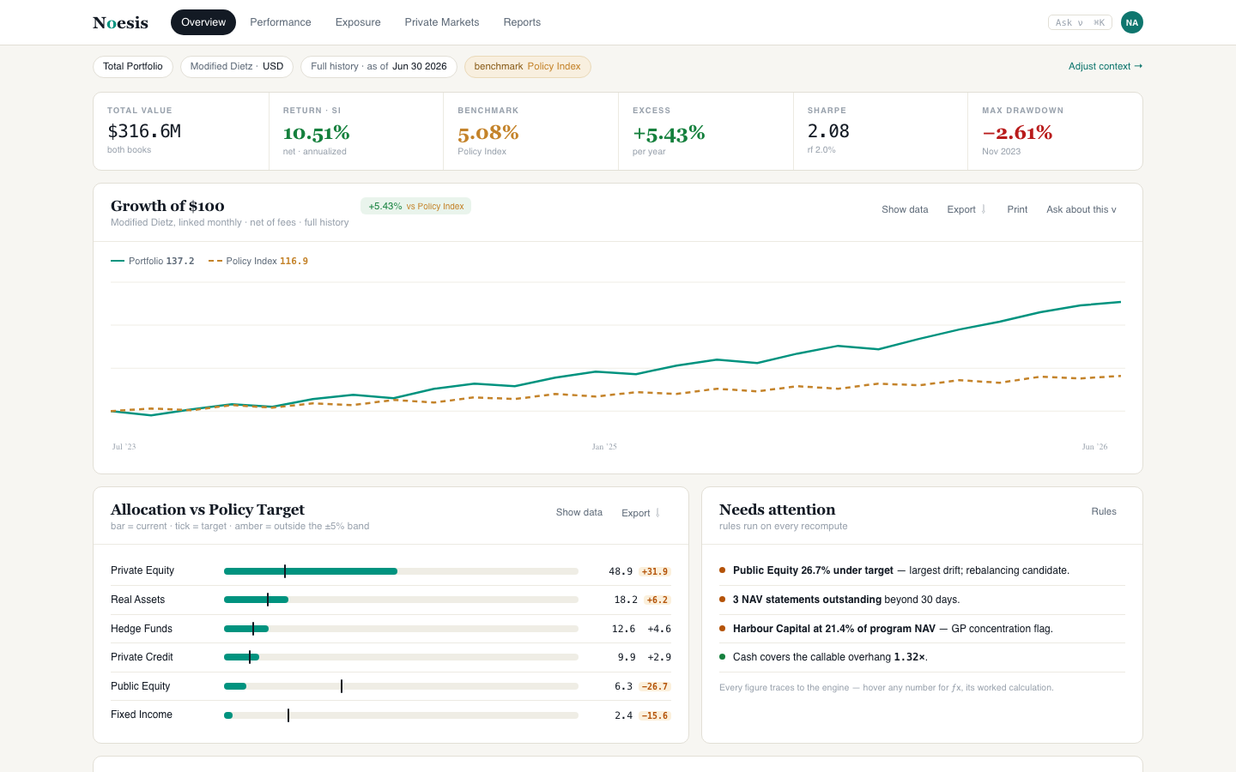Image resolution: width=1236 pixels, height=772 pixels.
Task: Open the Full history date chip
Action: [379, 67]
